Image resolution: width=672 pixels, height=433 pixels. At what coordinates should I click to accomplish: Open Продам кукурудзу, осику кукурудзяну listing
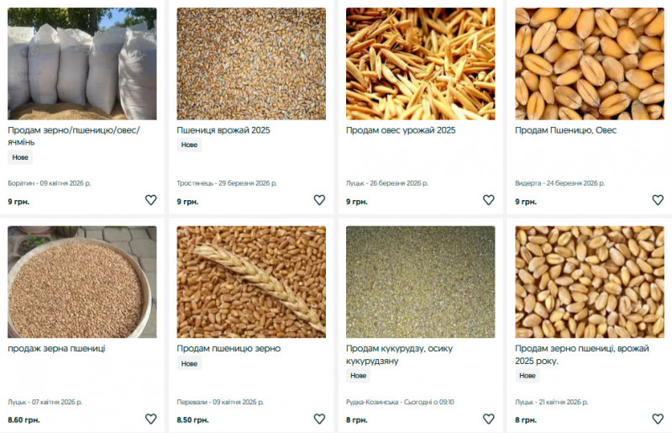pyautogui.click(x=400, y=355)
